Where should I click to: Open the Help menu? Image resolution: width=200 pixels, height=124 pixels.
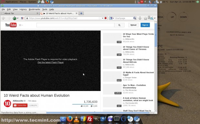pos(52,9)
